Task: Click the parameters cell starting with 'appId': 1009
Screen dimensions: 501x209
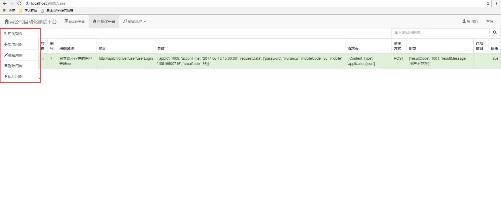Action: [x=250, y=61]
